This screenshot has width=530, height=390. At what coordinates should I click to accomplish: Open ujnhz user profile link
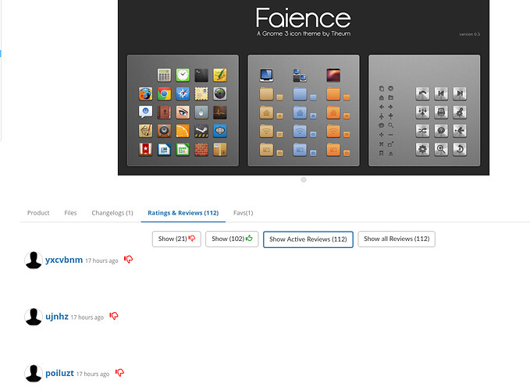(x=57, y=317)
